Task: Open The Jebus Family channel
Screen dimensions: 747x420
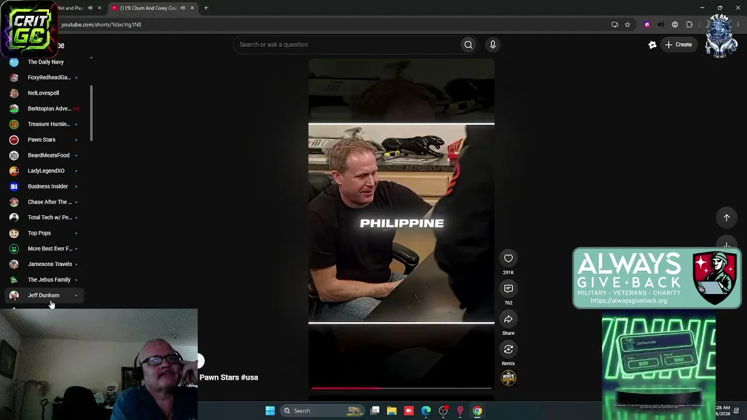Action: (46, 280)
